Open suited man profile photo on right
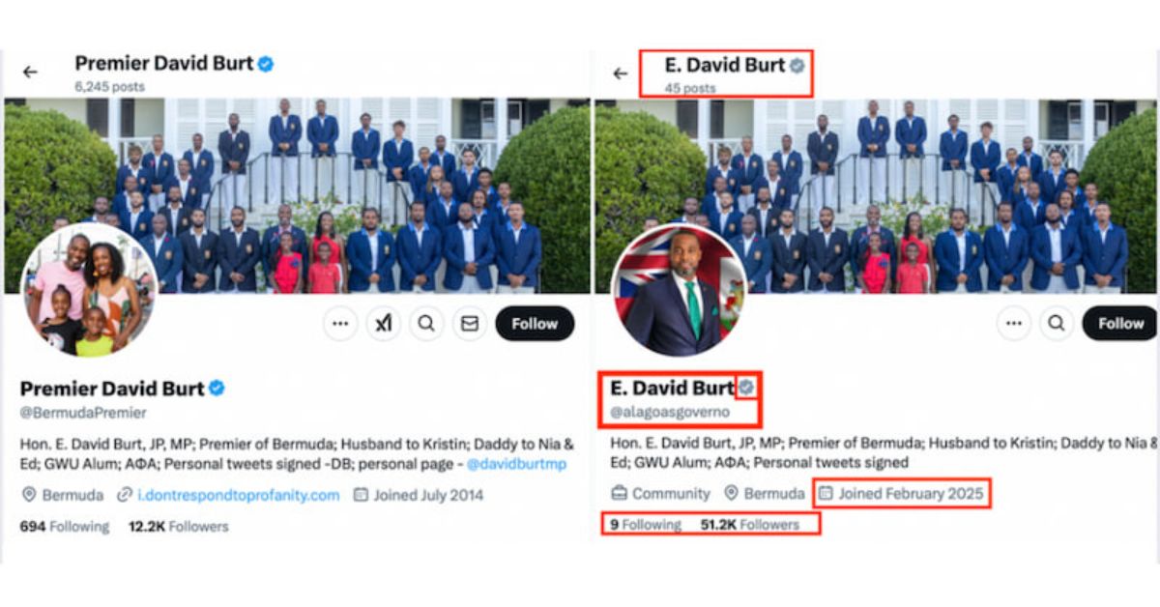1160x607 pixels. pos(679,291)
